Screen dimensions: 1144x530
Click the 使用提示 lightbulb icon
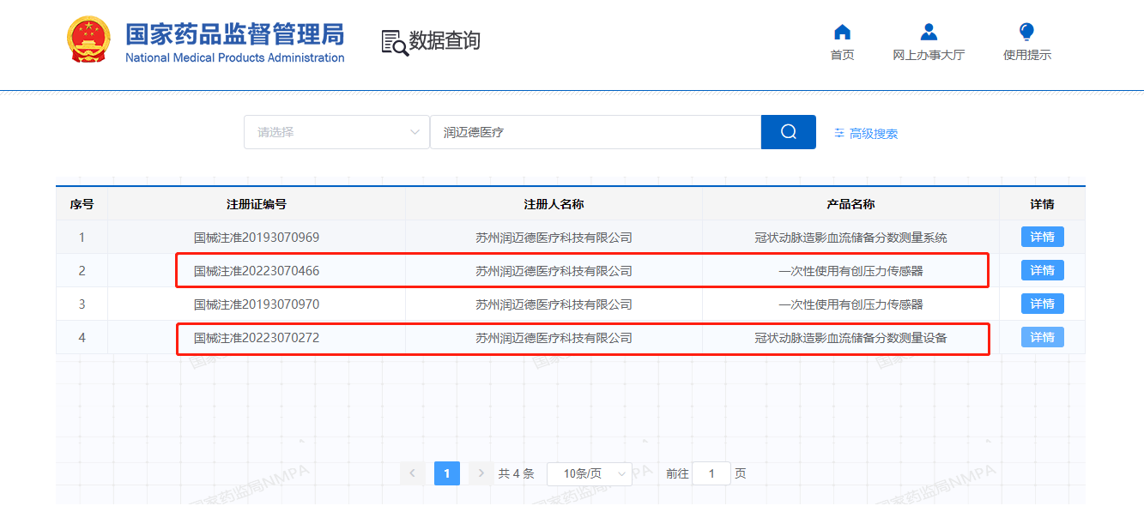(x=1026, y=32)
